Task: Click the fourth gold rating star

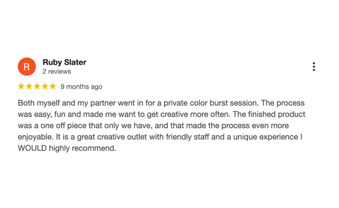Action: tap(45, 87)
